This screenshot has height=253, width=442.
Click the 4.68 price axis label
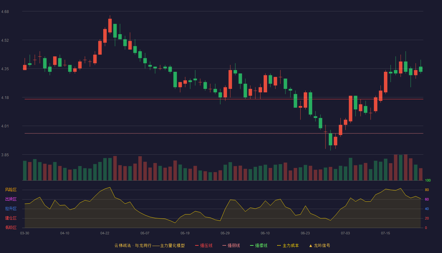(5, 12)
